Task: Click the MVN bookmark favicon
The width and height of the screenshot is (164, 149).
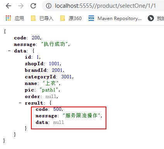Action: [91, 18]
